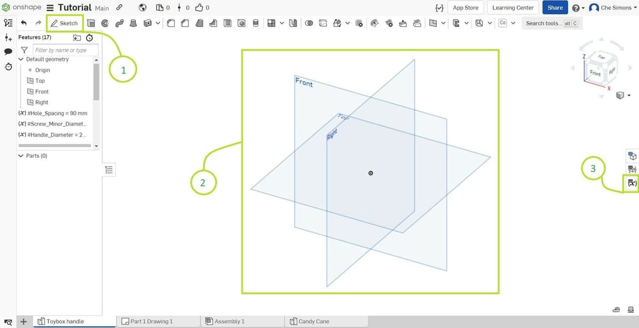Click the blue Share button
This screenshot has height=328, width=639.
[555, 8]
